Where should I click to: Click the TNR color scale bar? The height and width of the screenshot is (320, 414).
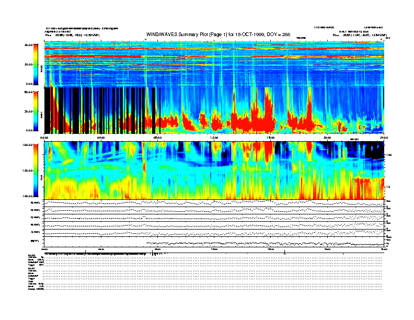click(x=36, y=170)
